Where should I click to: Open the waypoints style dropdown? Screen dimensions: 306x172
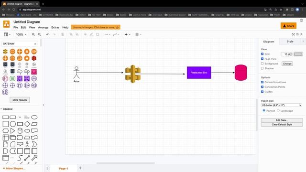[x=116, y=34]
